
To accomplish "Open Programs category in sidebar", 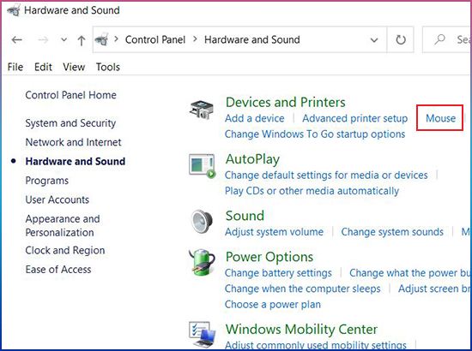I will click(47, 181).
